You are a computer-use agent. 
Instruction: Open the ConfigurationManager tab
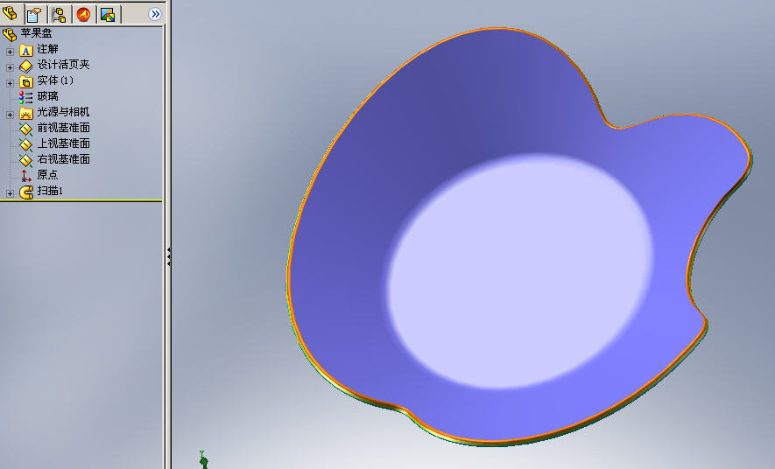[x=59, y=14]
